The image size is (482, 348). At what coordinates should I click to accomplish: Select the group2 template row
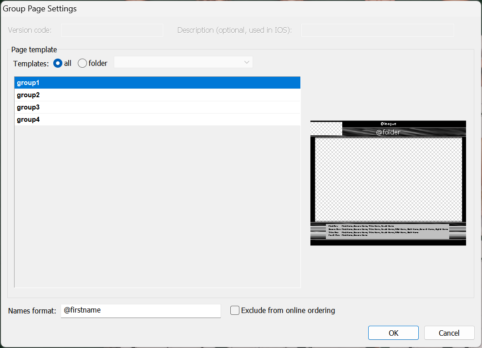pyautogui.click(x=157, y=95)
